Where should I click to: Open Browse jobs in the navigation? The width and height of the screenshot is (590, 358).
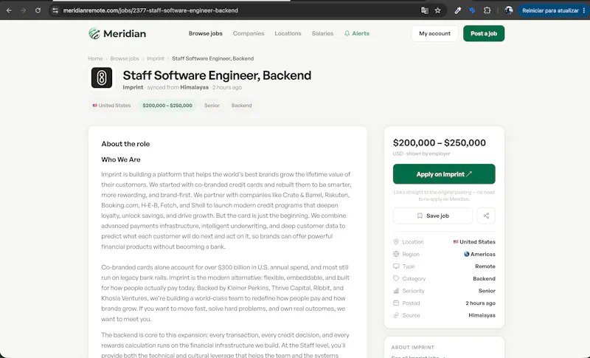pos(206,33)
